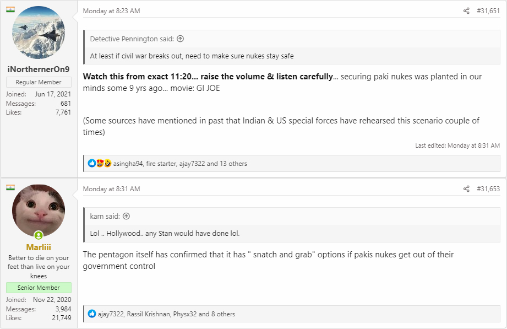Screen dimensions: 507x329
Task: Open iNorthernerOn9's jet avatar
Action: (x=39, y=33)
